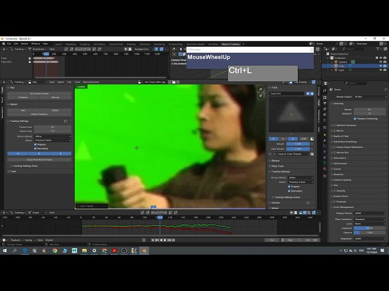389x291 pixels.
Task: Click Delete in the Marker panel
Action: 55,110
